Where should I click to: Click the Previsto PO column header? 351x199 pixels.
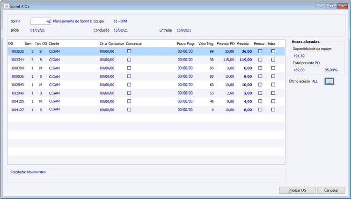coord(226,44)
